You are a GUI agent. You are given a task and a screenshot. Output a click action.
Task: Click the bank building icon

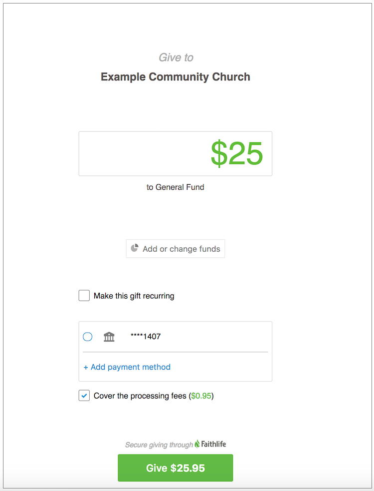coord(109,337)
